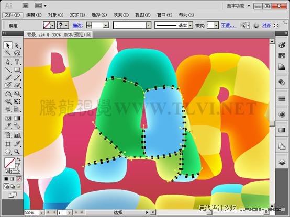Open the 文件 menu

click(13, 15)
